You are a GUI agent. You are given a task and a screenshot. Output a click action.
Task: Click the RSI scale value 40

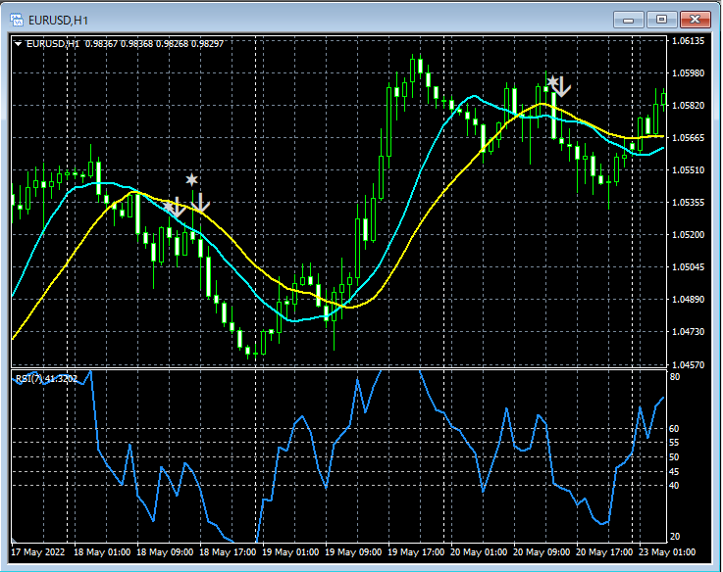[675, 486]
